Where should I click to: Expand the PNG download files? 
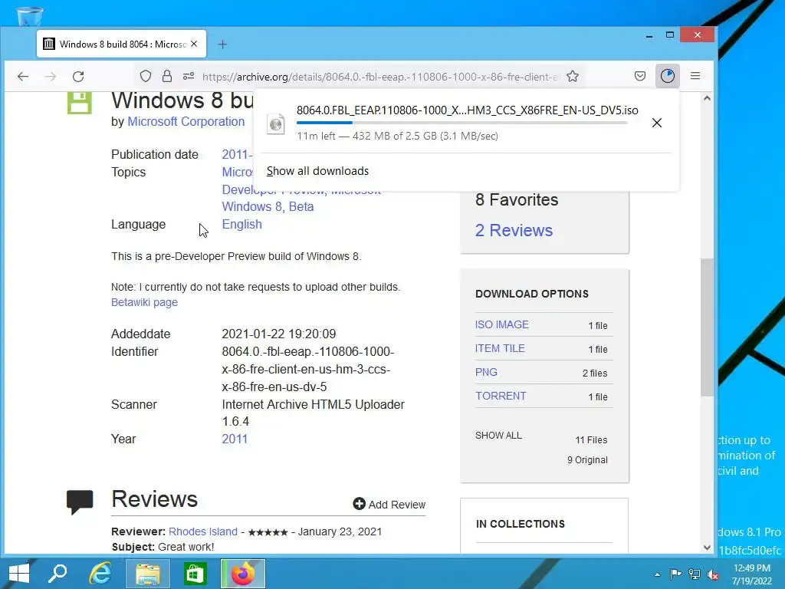coord(486,372)
